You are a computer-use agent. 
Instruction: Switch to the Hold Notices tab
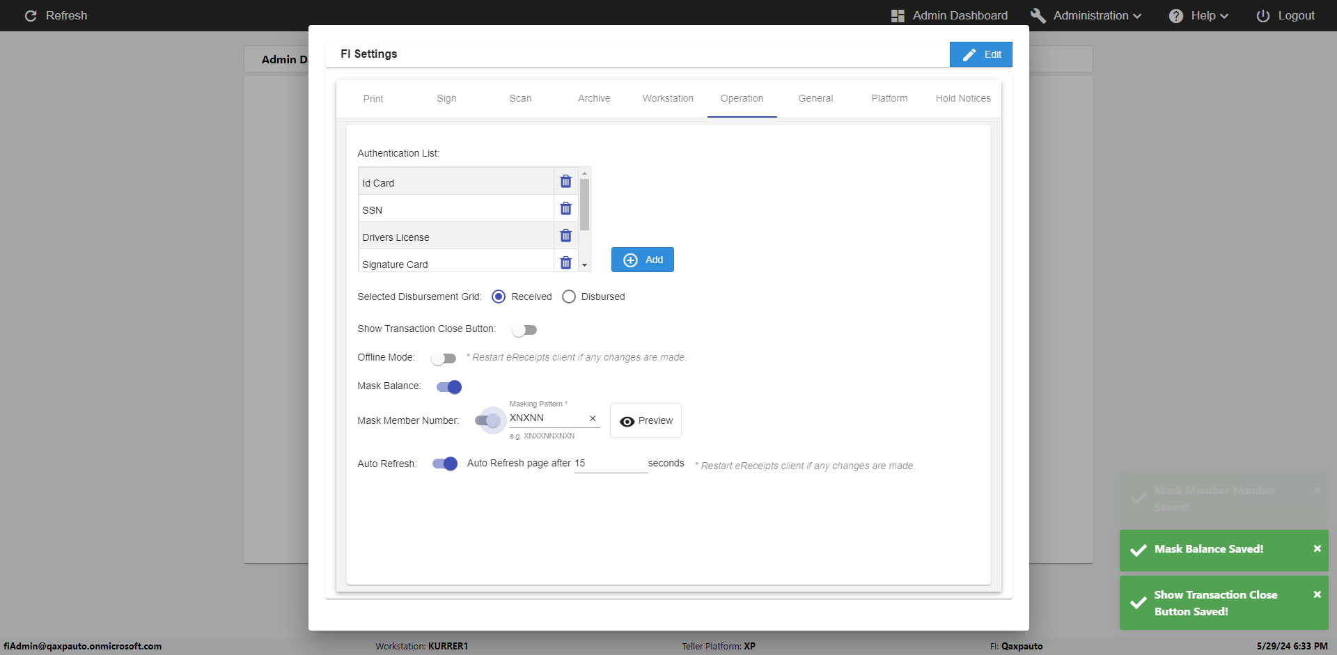pos(963,99)
